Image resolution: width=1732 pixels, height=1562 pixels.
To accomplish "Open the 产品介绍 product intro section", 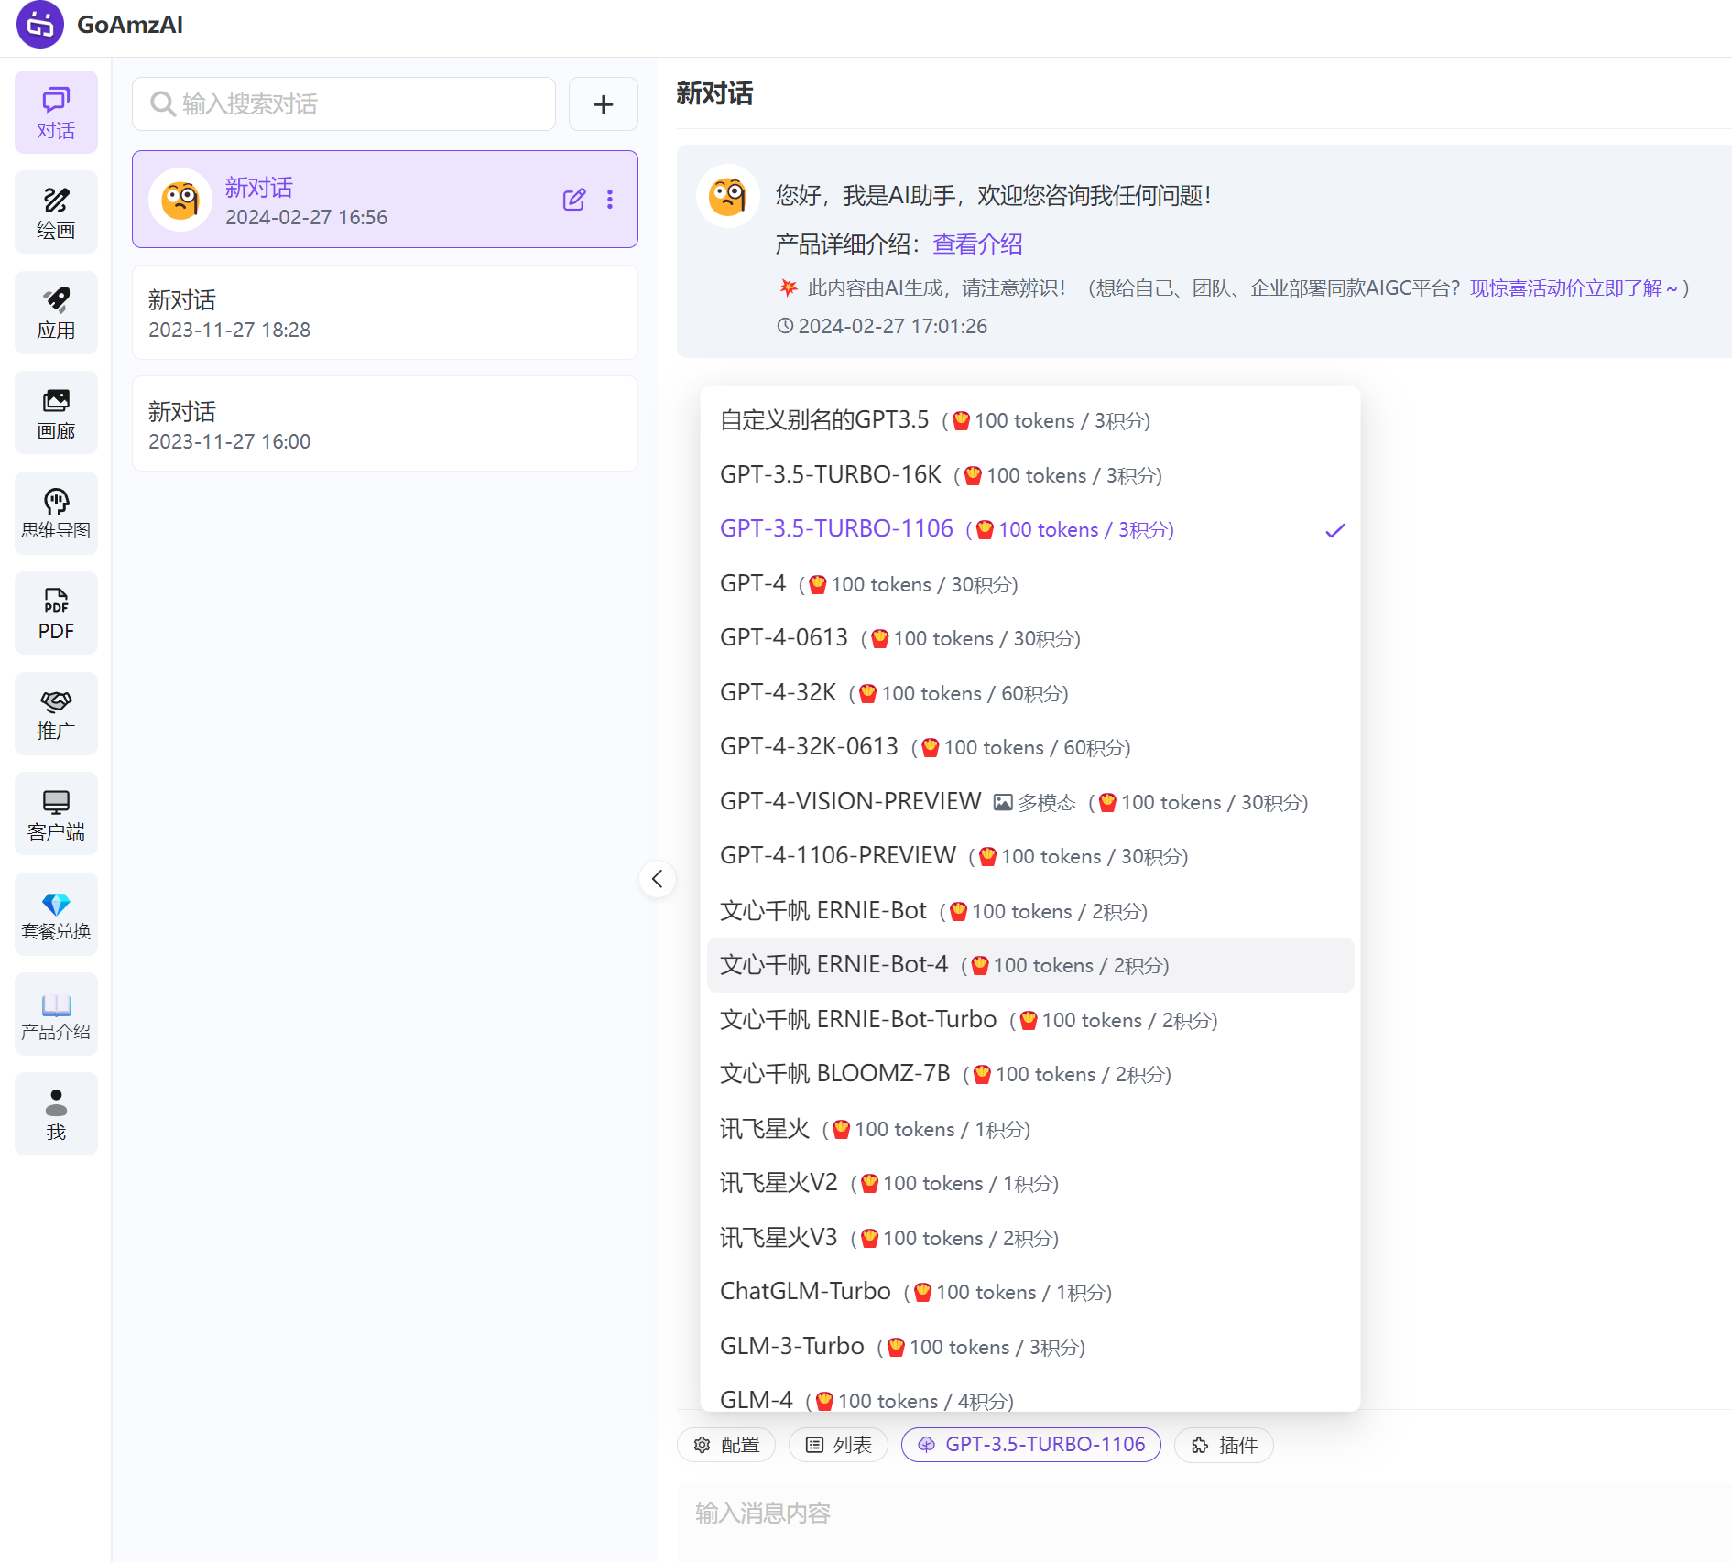I will click(56, 1014).
